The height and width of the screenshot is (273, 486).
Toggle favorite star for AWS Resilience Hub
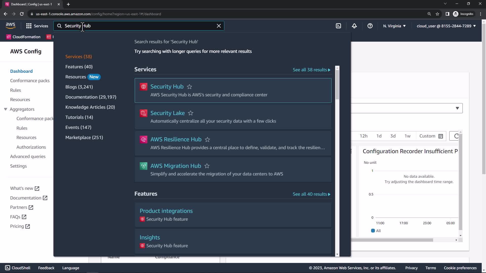[x=207, y=140]
